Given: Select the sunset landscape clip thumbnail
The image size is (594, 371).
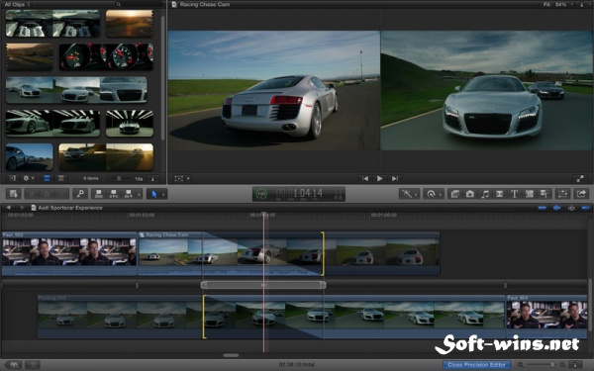Looking at the screenshot, I should pyautogui.click(x=129, y=23).
